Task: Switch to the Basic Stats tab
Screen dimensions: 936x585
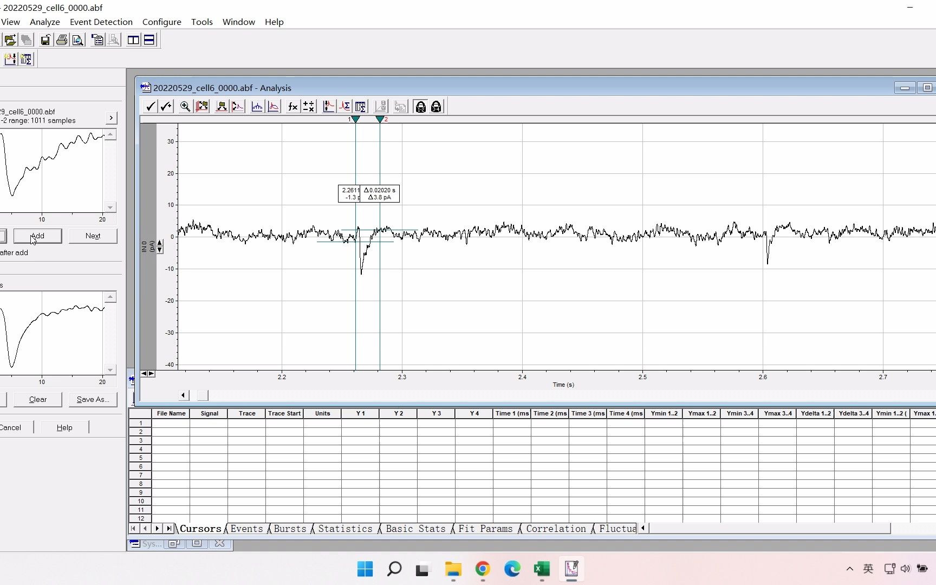Action: coord(415,529)
